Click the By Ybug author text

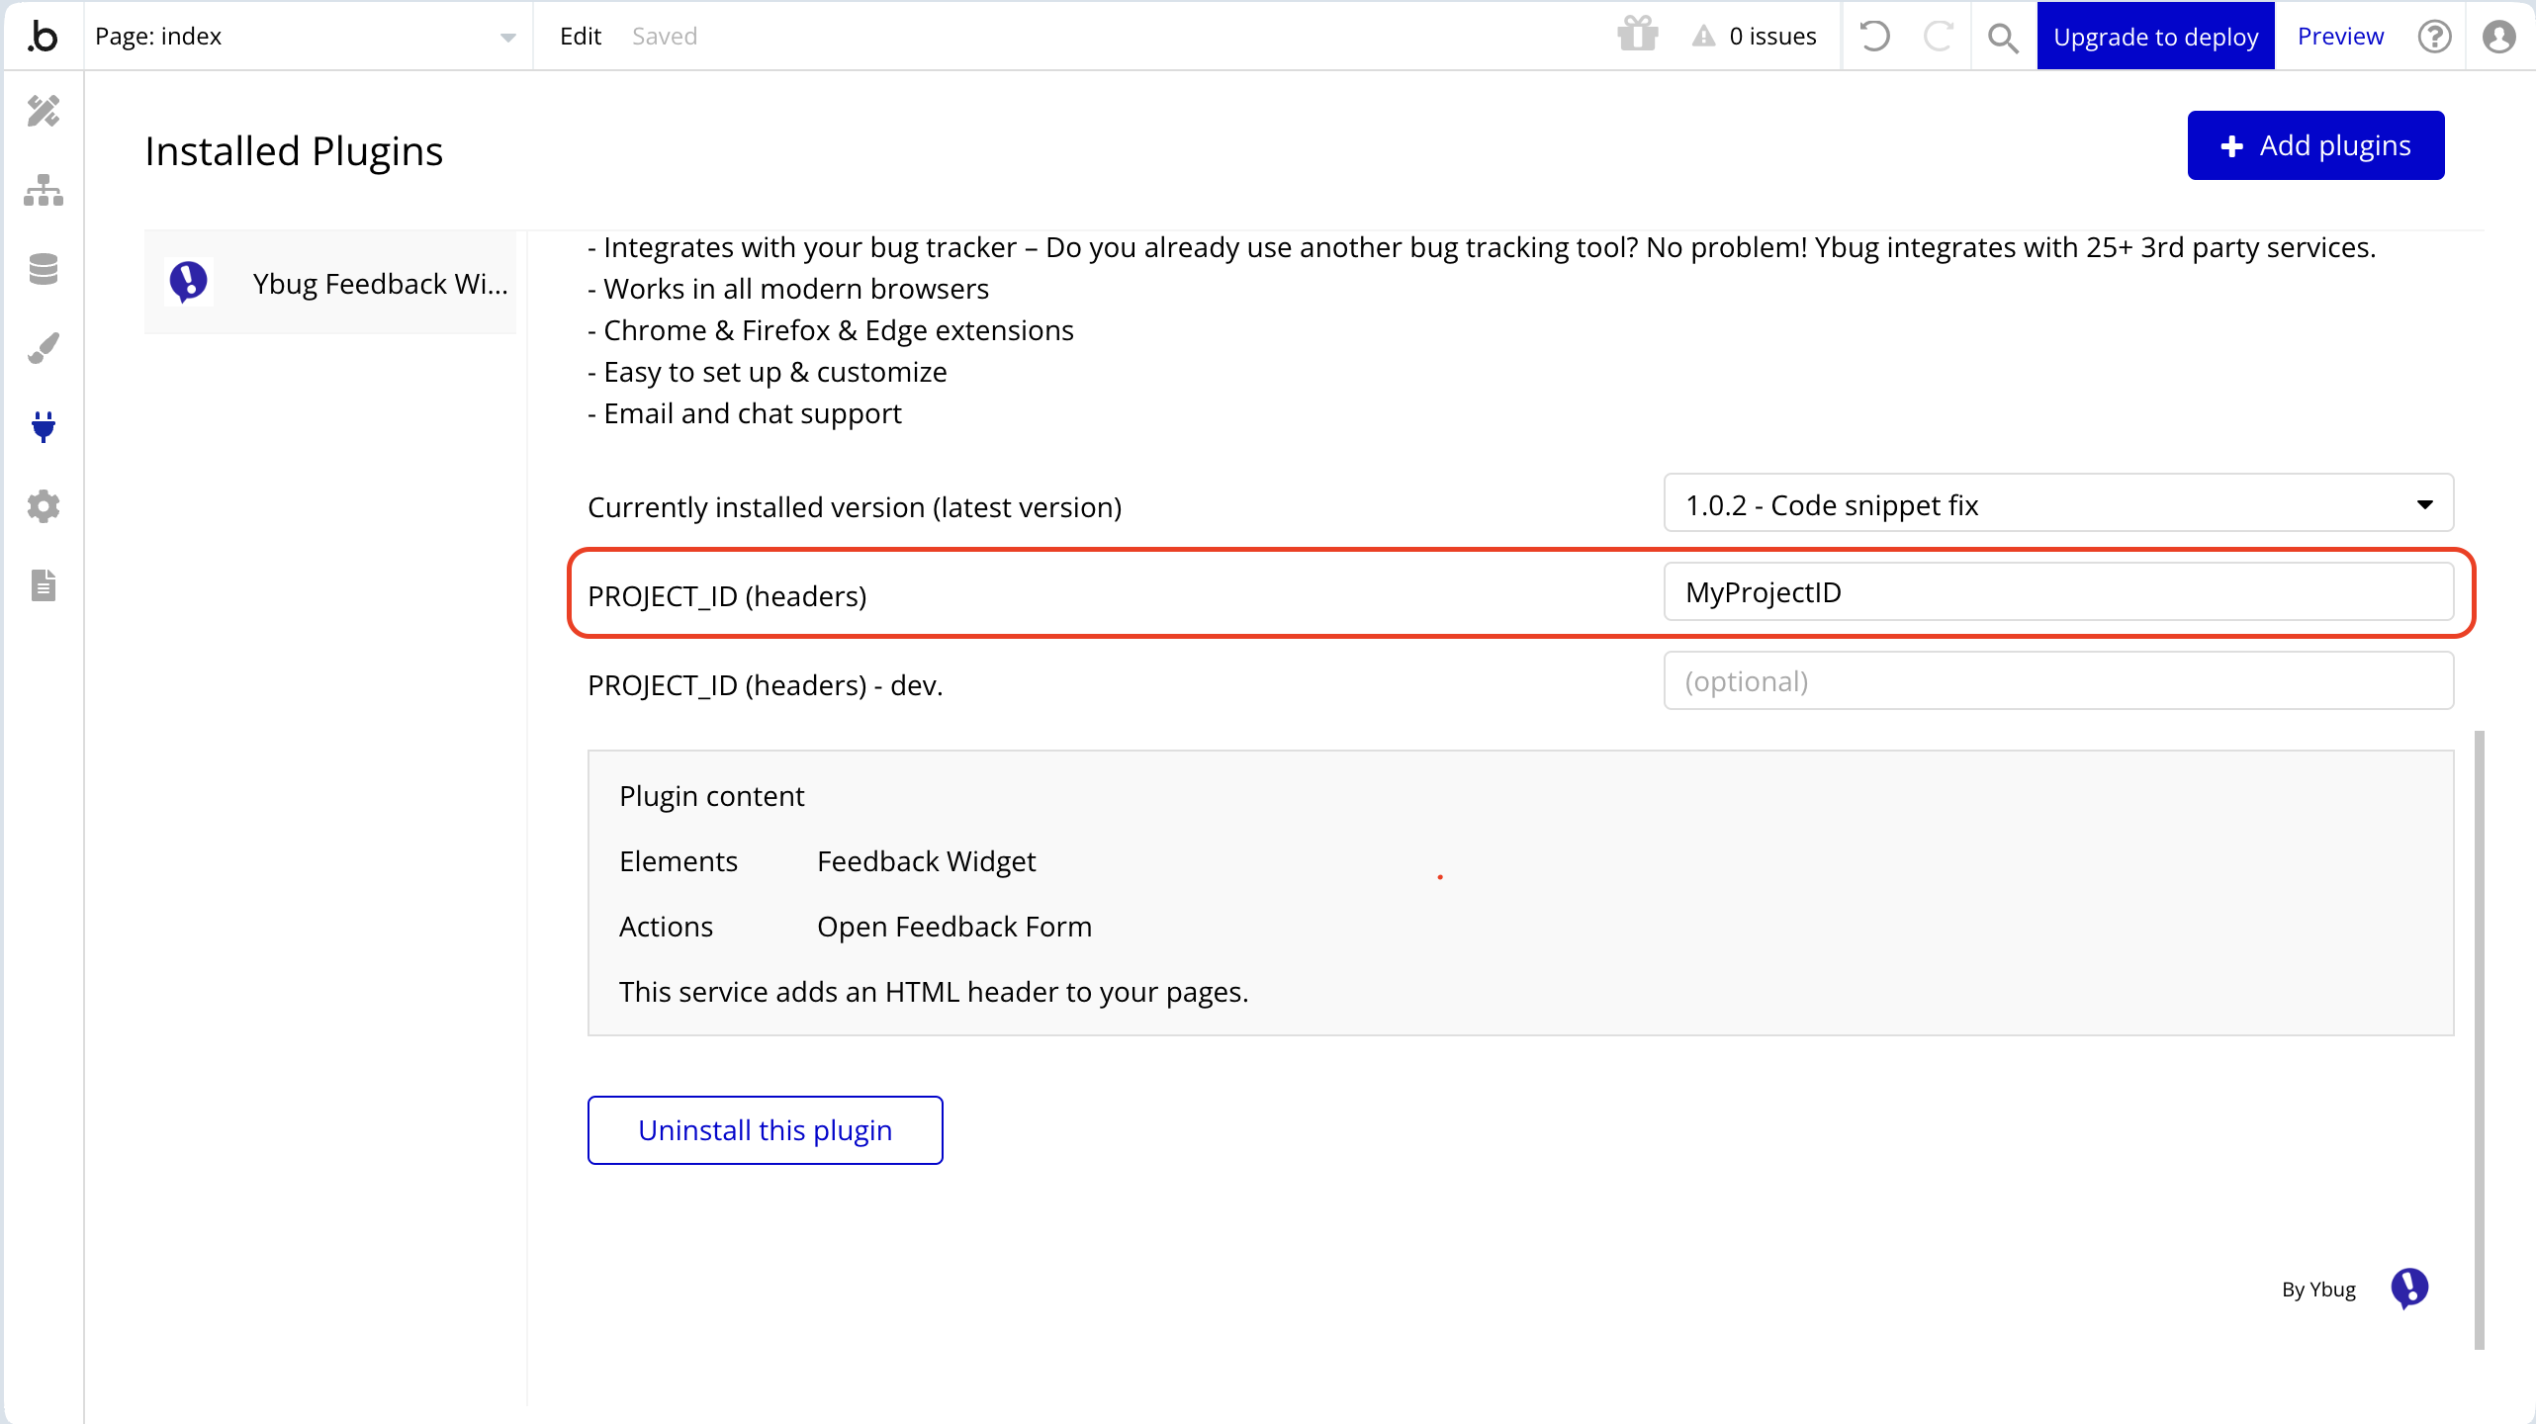point(2318,1290)
